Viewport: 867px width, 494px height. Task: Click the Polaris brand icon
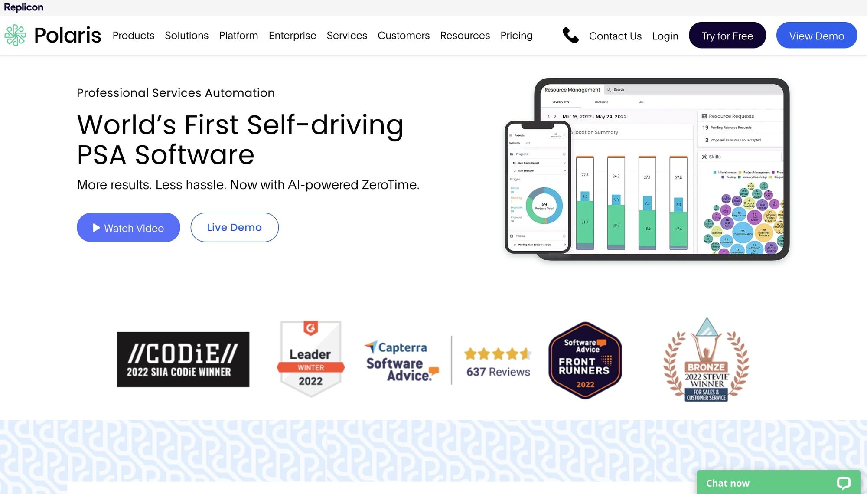click(16, 35)
